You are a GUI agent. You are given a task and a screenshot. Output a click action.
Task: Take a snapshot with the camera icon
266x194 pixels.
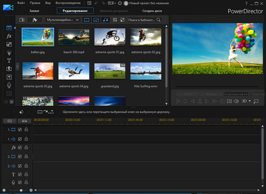(x=222, y=101)
